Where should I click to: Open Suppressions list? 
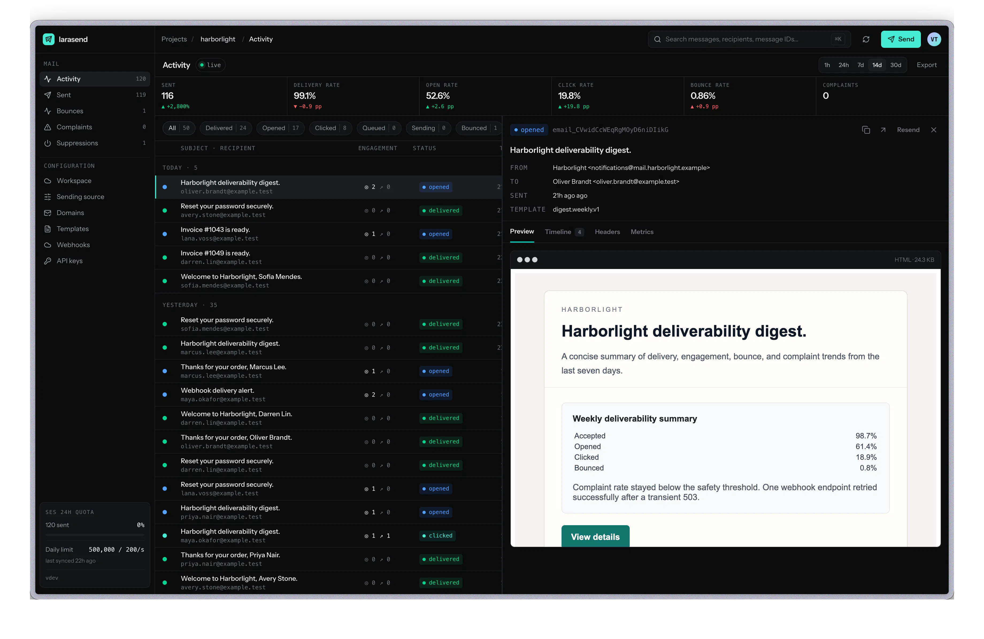pos(95,143)
